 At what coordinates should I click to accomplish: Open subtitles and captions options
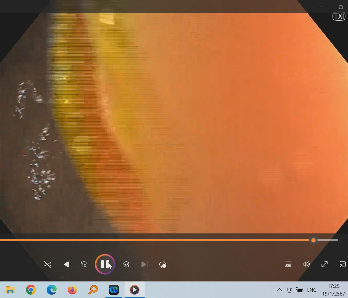point(288,264)
